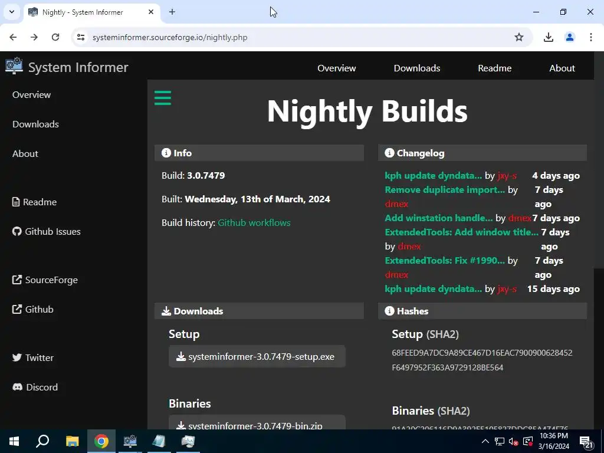Screen dimensions: 604x453
Task: Select About in left sidebar
Action: 25,154
